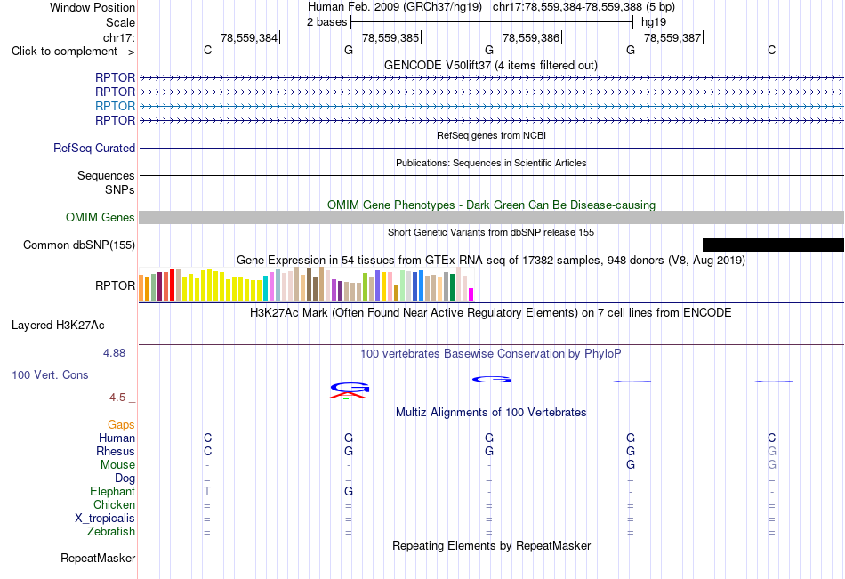Screen dimensions: 845x579
Task: Click the chr17: base position label
Action: point(119,37)
